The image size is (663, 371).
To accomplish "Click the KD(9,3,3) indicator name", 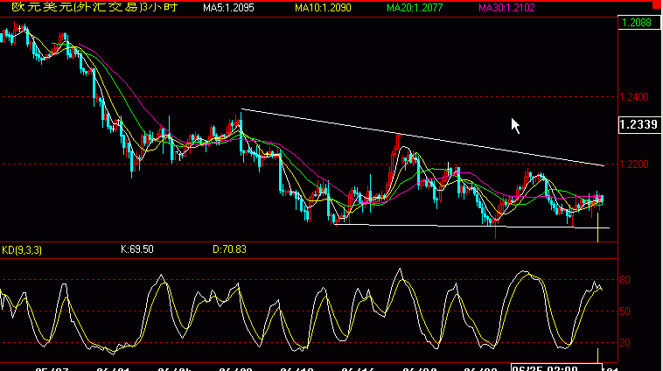I will coord(22,250).
